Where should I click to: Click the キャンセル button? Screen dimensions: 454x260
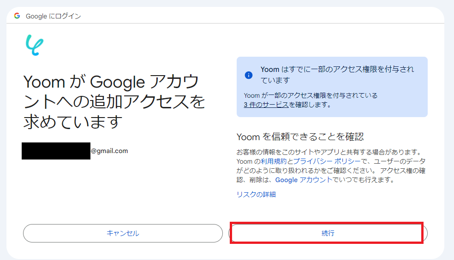coord(123,233)
